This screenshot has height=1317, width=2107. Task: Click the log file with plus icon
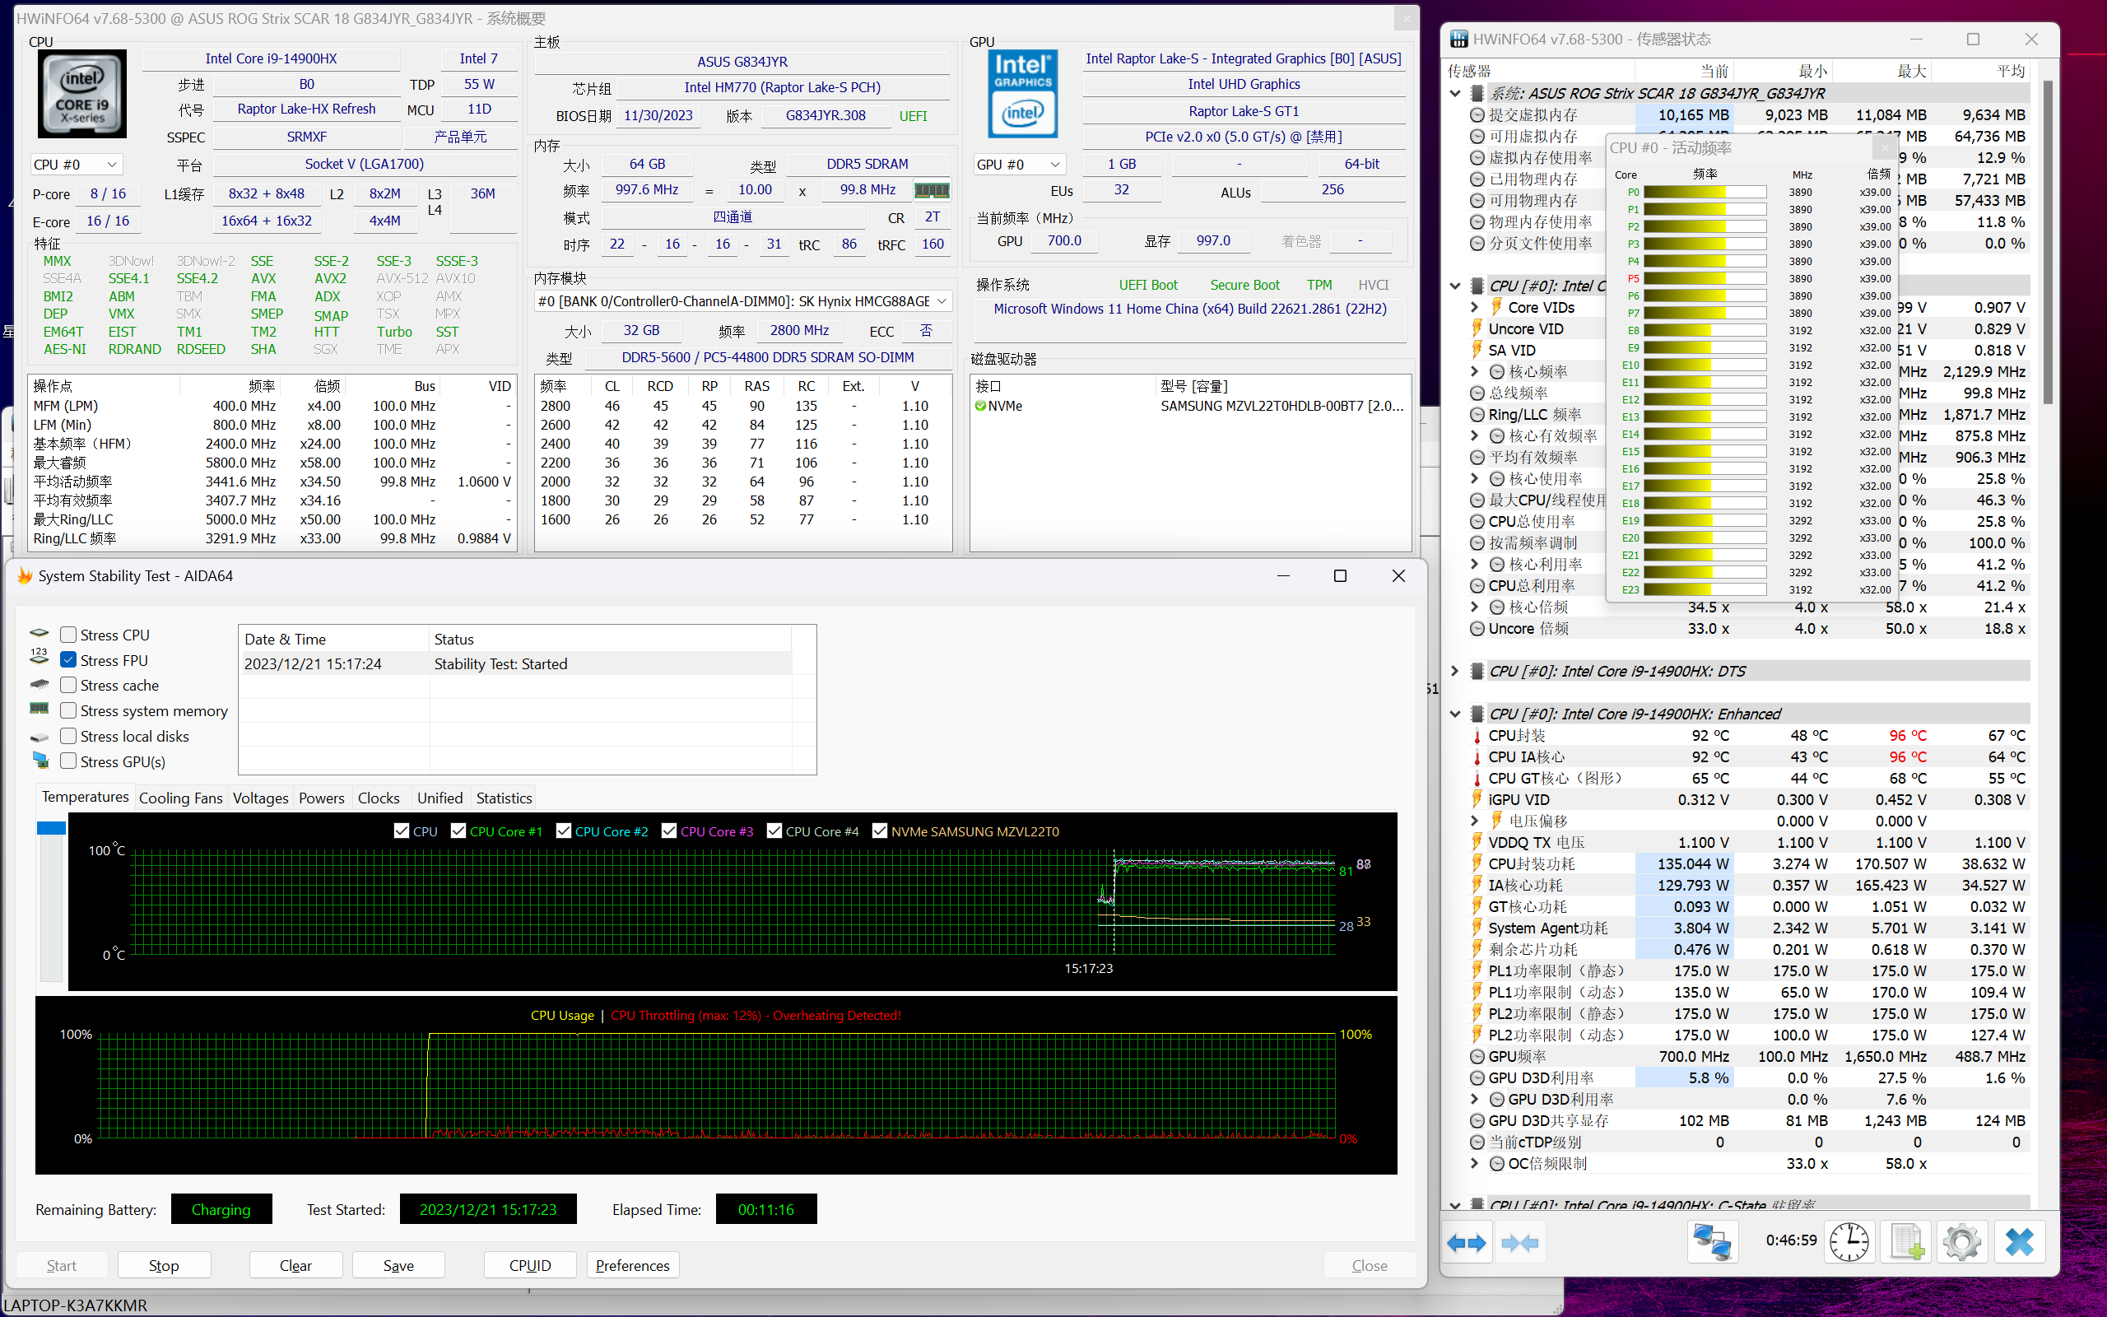point(1907,1242)
